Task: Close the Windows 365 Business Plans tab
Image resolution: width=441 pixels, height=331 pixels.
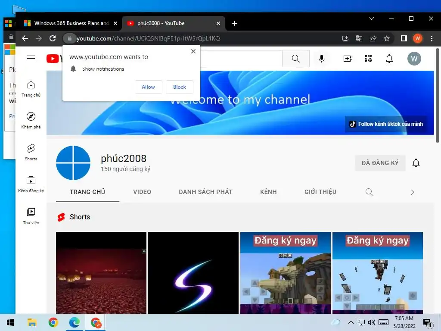Action: 115,23
